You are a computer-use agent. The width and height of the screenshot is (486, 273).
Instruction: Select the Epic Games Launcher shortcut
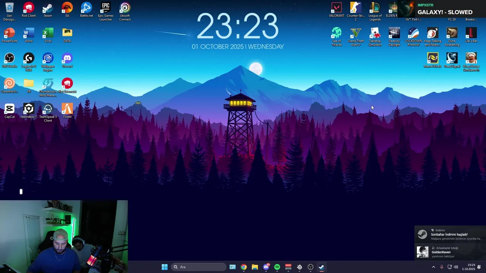click(x=106, y=12)
